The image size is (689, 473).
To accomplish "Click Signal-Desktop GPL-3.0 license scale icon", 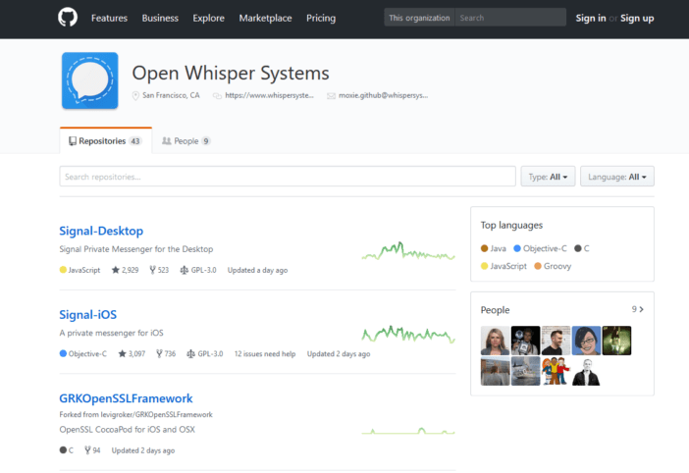I will coord(185,270).
